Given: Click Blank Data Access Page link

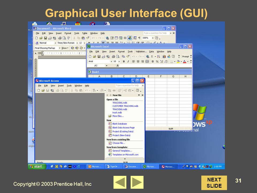Looking at the screenshot, I should [x=123, y=128].
